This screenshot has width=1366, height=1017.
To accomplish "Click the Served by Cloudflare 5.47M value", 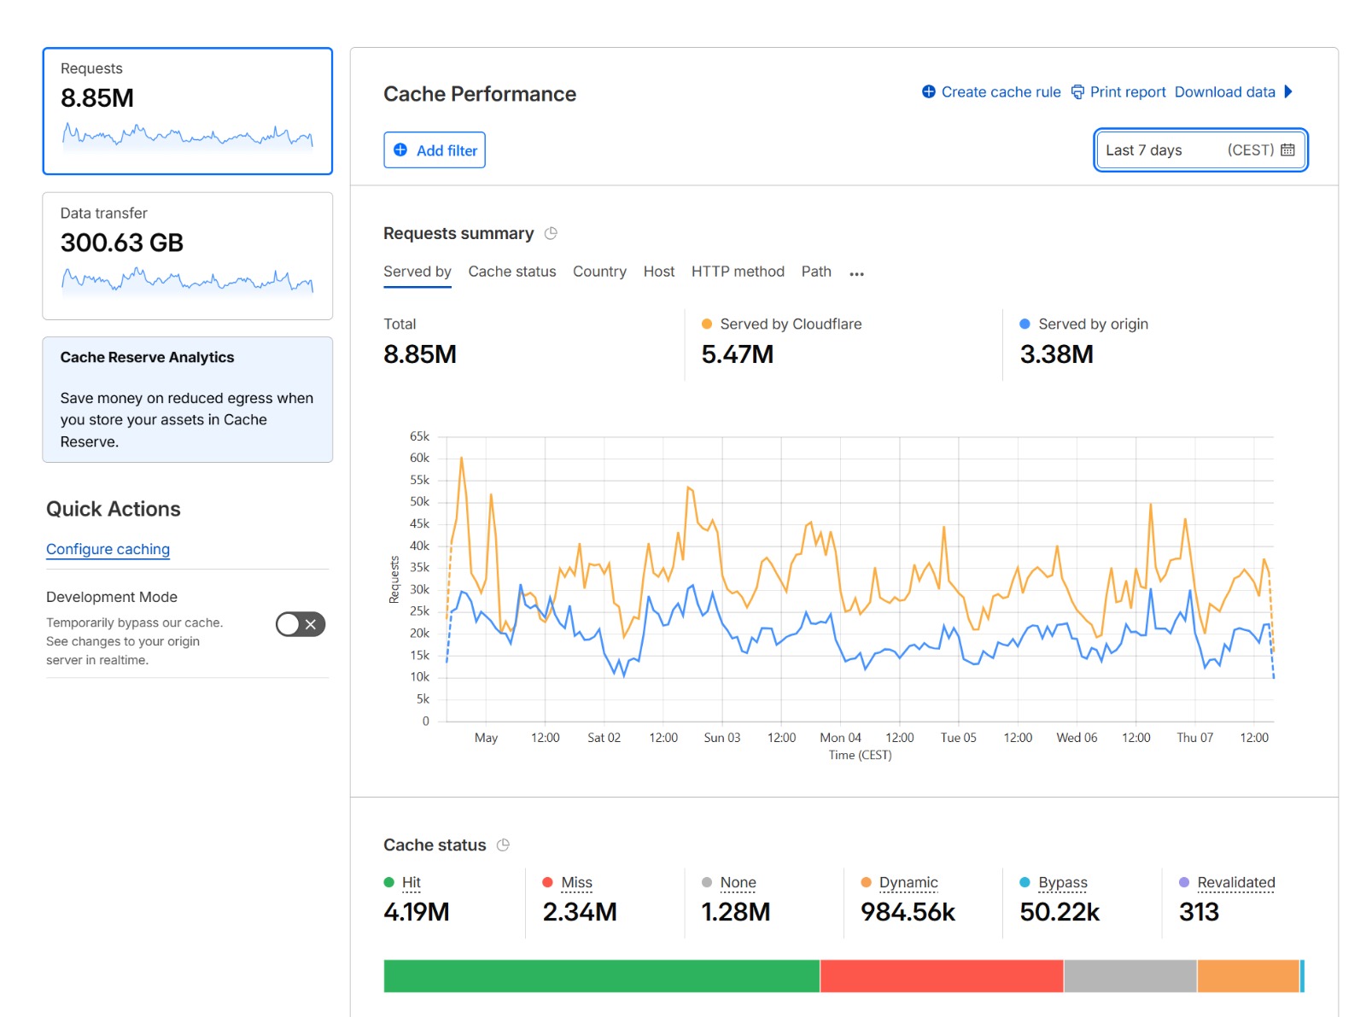I will pos(738,354).
